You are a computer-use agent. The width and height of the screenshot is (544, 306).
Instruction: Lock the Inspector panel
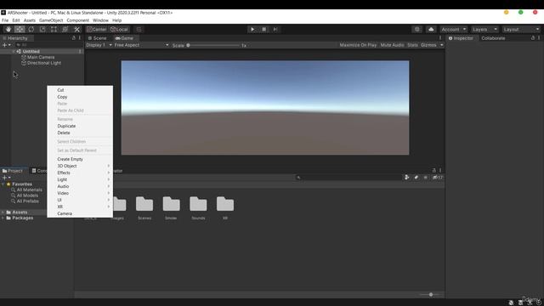click(533, 37)
